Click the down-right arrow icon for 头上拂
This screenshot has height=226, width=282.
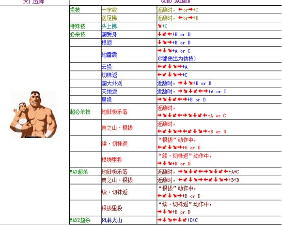point(159,26)
